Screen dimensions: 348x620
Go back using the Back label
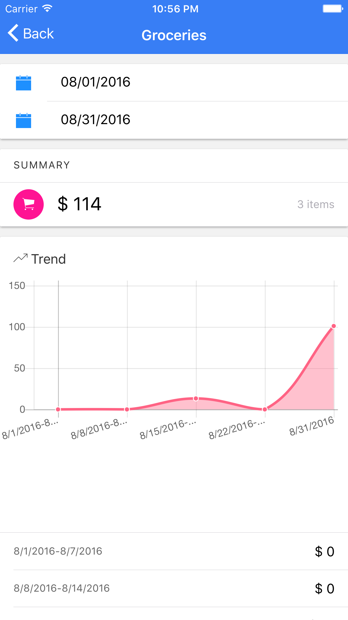38,34
